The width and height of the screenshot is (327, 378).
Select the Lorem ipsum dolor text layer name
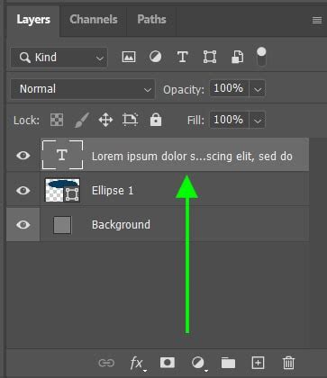[x=192, y=157]
